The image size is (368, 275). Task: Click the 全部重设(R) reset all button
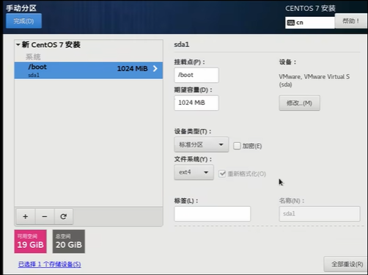click(347, 264)
